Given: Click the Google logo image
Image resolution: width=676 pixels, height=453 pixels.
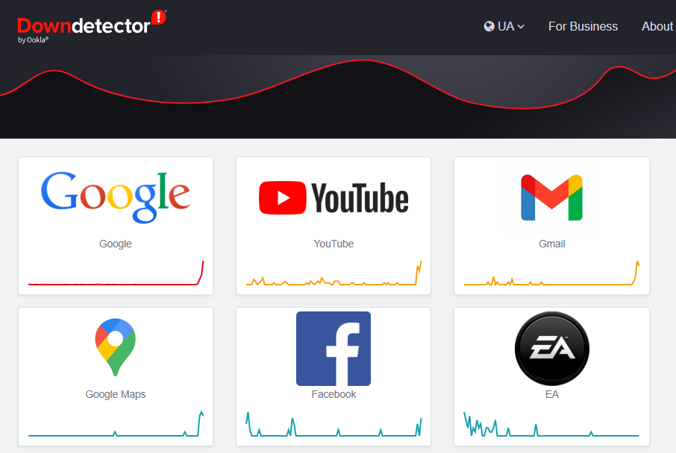Looking at the screenshot, I should point(116,197).
